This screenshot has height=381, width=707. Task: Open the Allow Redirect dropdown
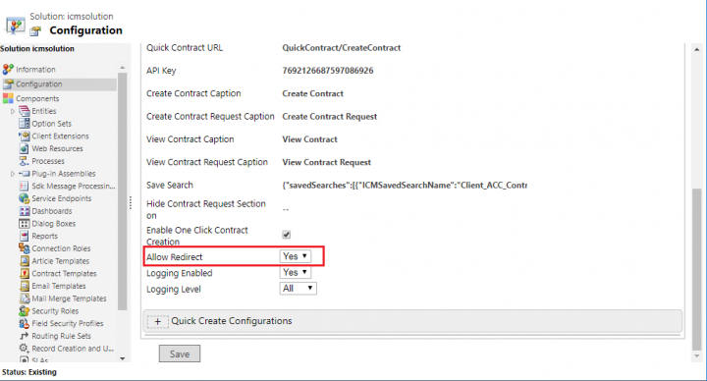click(x=296, y=256)
